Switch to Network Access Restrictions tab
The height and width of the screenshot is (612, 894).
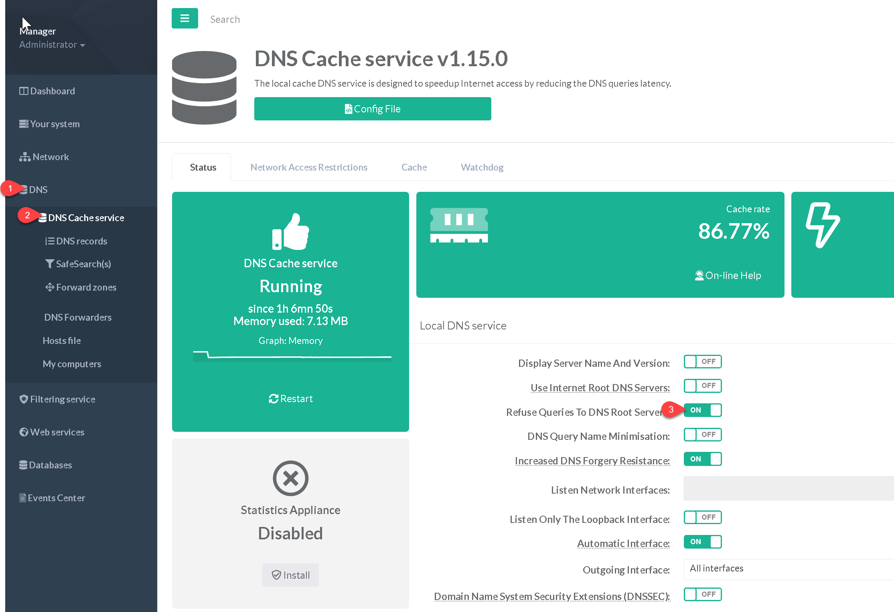(308, 167)
